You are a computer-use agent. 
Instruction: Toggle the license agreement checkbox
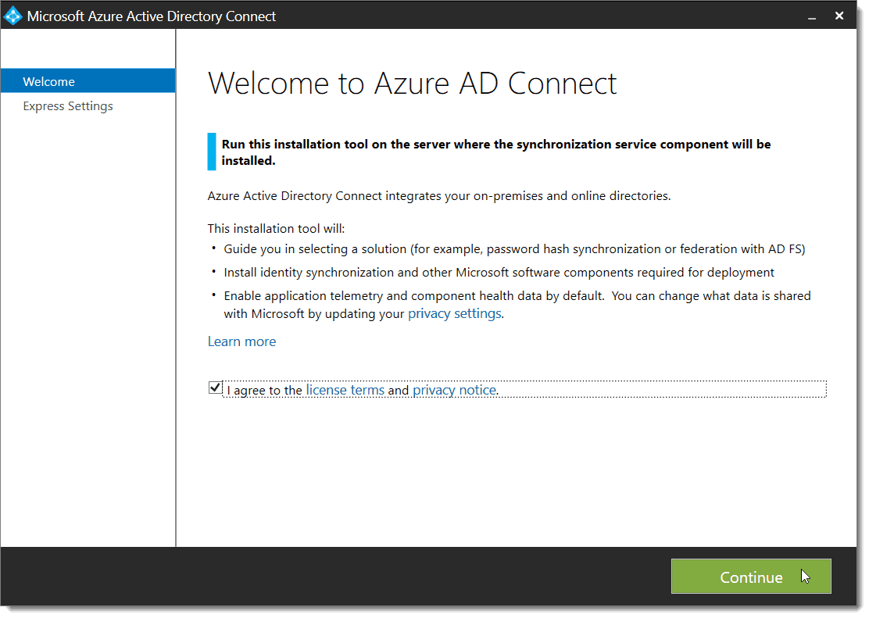tap(215, 388)
